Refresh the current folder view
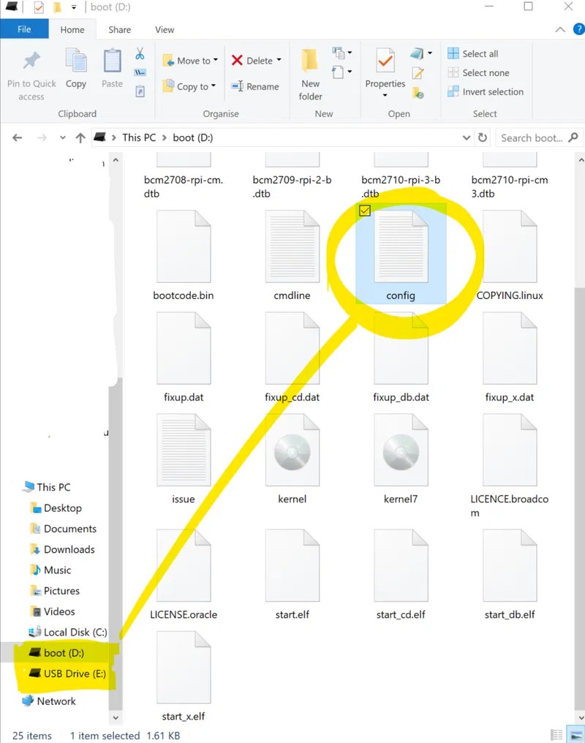Viewport: 585px width, 743px height. click(483, 137)
